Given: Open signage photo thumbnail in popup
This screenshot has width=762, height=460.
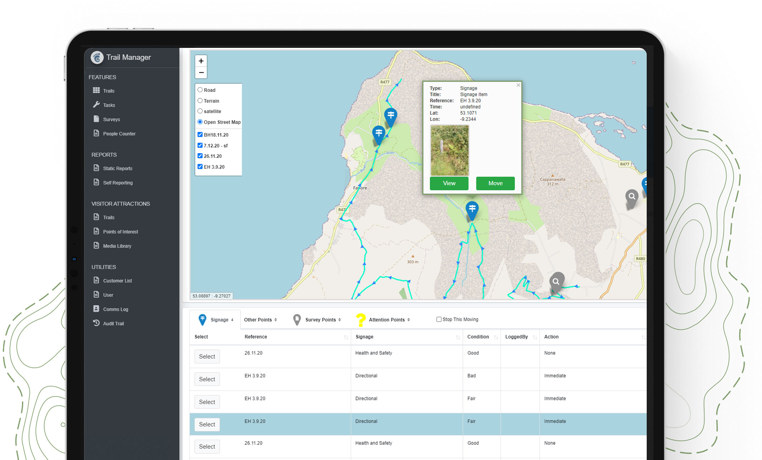Looking at the screenshot, I should (449, 150).
